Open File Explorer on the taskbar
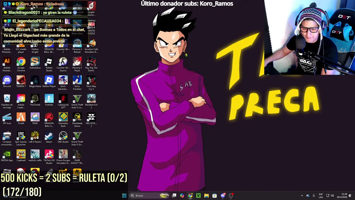 pos(206,196)
